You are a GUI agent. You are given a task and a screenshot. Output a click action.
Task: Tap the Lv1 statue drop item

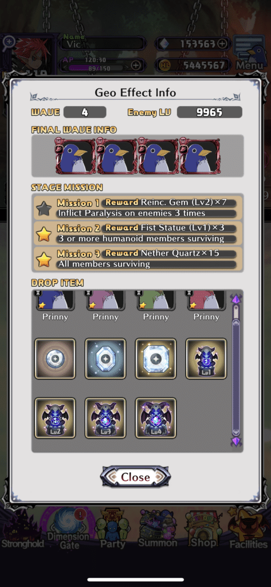coord(206,359)
